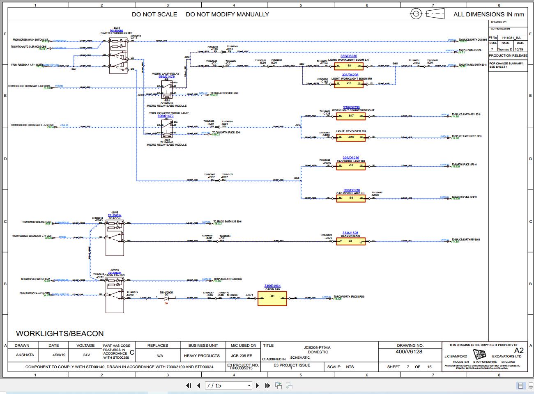Viewport: 534px width, 394px height.
Task: Open link 336/D6236 above Worklight Boom RH
Action: [350, 75]
